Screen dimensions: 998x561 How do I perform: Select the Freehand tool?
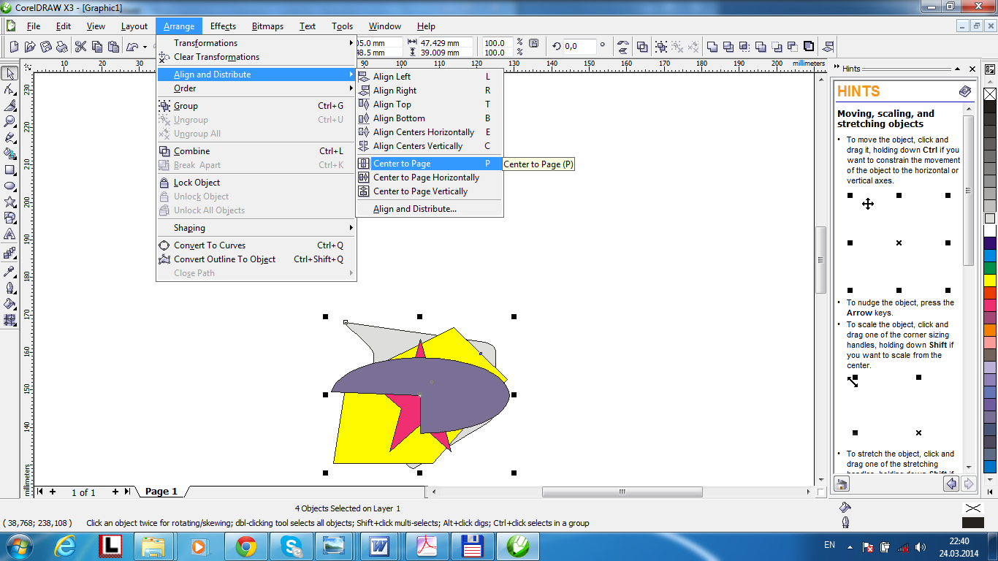pyautogui.click(x=9, y=137)
